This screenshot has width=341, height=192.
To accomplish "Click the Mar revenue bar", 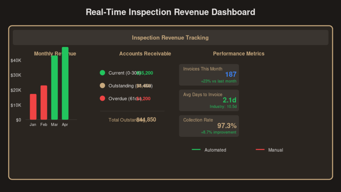I will pyautogui.click(x=55, y=88).
